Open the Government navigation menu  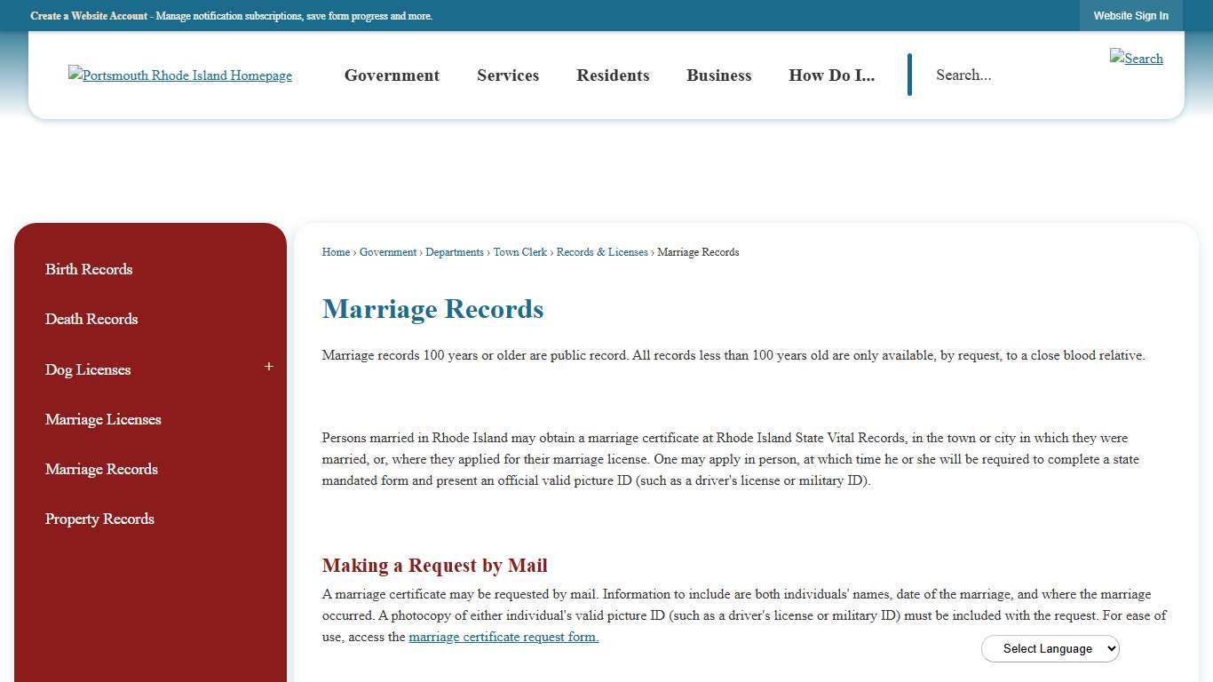[392, 75]
